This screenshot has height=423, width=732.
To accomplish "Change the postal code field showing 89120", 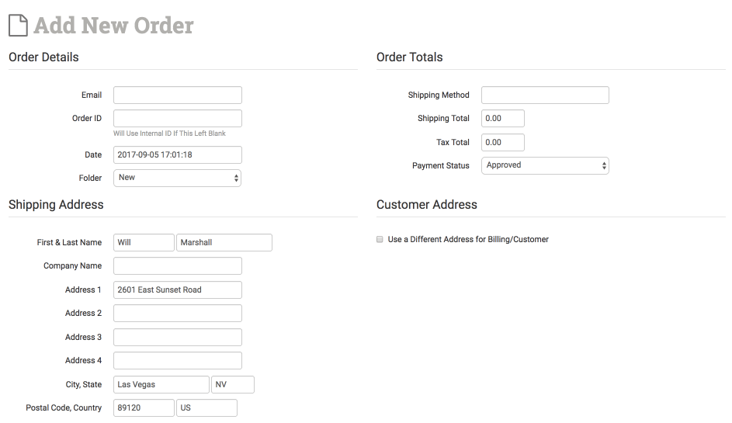I will pyautogui.click(x=144, y=407).
